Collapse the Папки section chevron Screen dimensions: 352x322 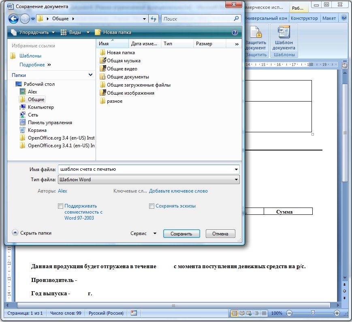90,75
